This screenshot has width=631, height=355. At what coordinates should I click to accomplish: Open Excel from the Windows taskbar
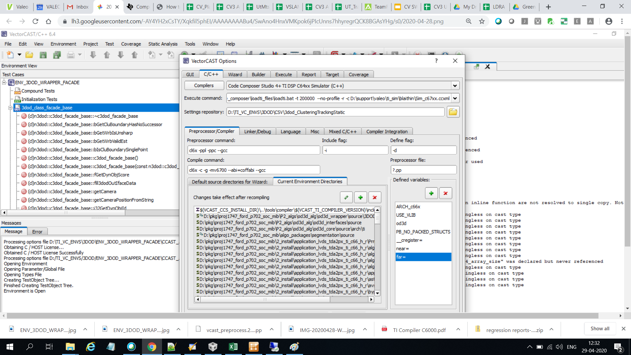click(x=233, y=347)
